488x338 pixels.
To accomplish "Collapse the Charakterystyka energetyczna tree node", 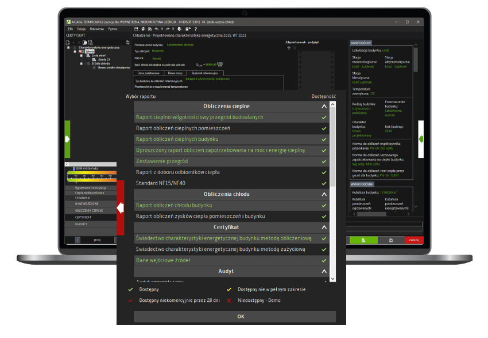I will (68, 48).
